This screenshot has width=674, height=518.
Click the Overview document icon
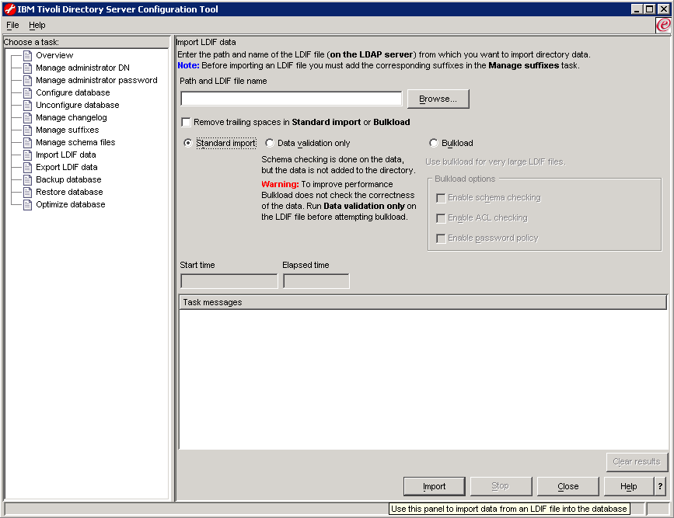point(27,55)
